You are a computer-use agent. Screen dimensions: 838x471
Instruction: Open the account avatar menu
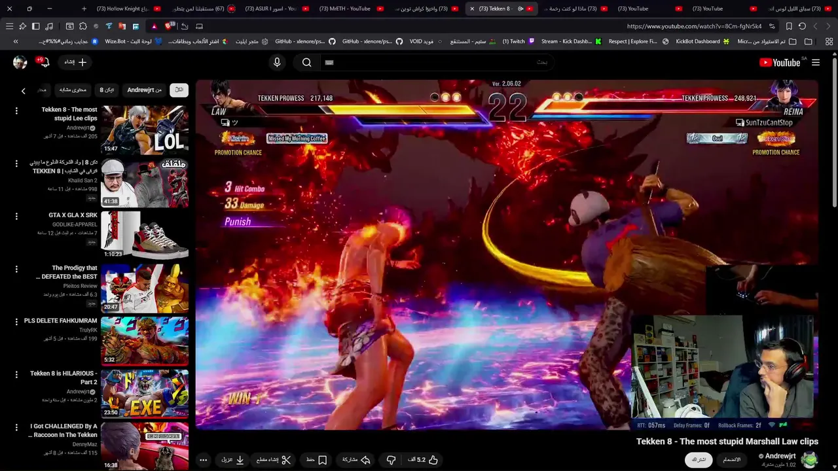click(x=20, y=62)
